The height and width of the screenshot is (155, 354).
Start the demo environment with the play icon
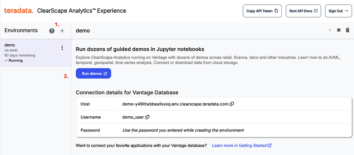tap(330, 30)
